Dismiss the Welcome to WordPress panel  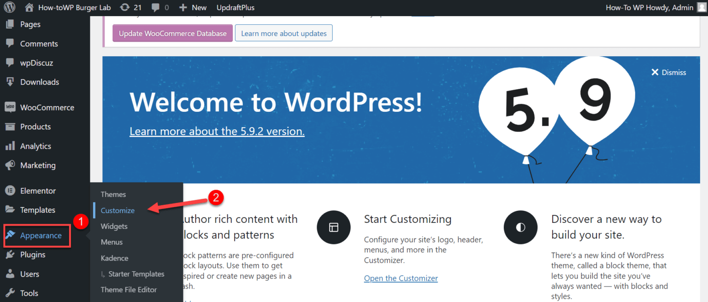tap(668, 72)
